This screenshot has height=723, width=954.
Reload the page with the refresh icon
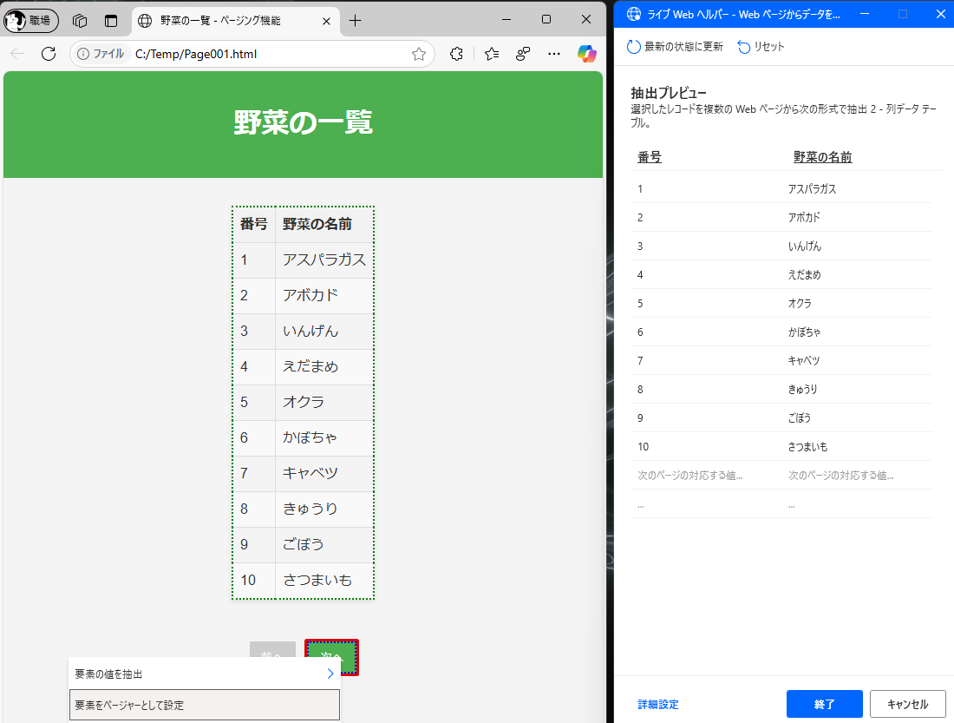click(x=49, y=54)
